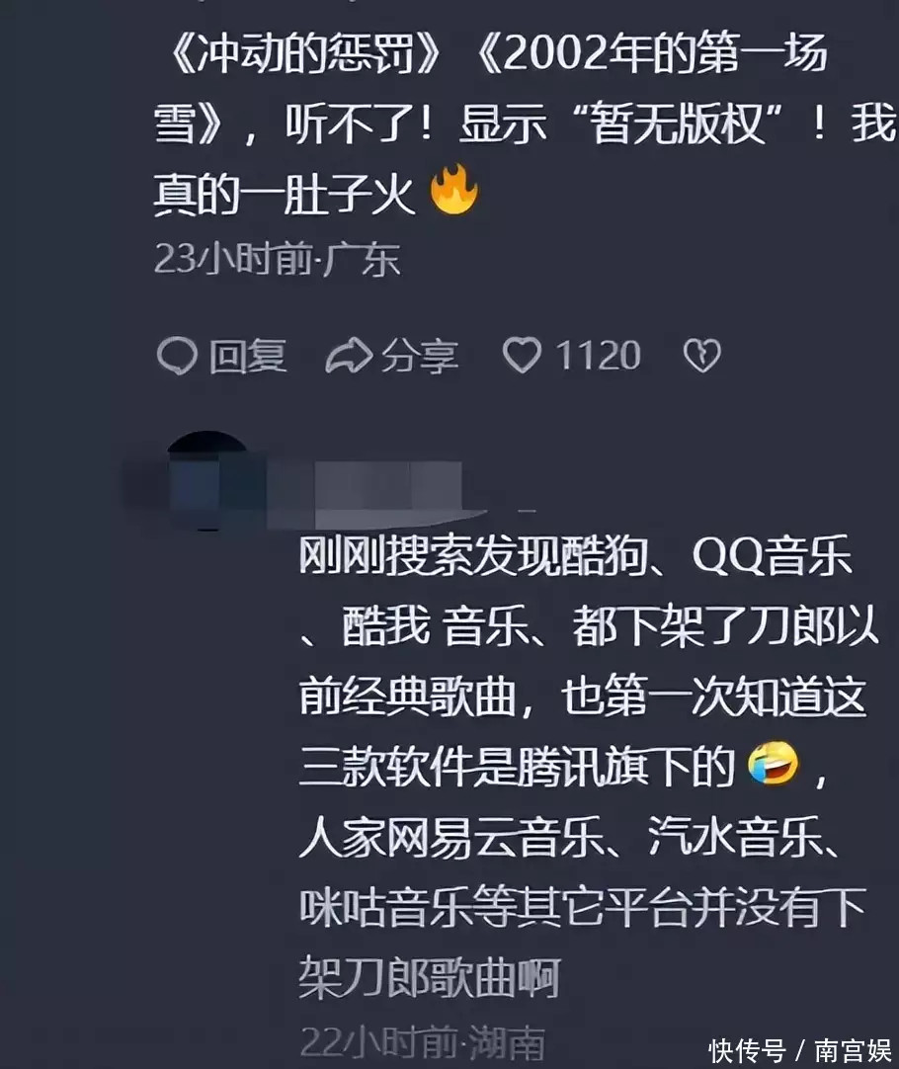Tap the fire emoji after 一肚子火
899x1069 pixels.
[454, 191]
